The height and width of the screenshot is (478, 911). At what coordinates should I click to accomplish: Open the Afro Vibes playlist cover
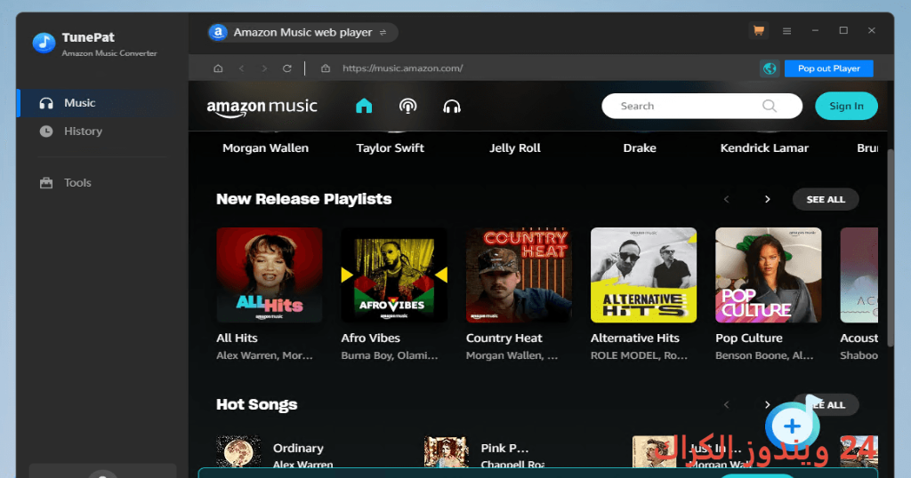pos(394,275)
